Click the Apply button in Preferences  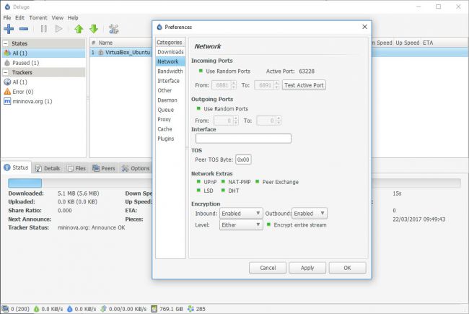(307, 268)
